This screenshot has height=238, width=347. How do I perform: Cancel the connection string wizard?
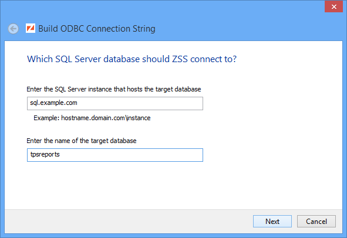point(316,221)
